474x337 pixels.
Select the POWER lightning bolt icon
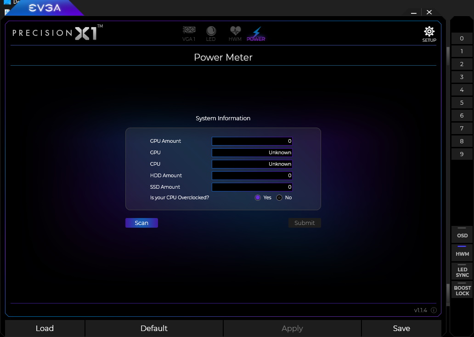[x=256, y=33]
